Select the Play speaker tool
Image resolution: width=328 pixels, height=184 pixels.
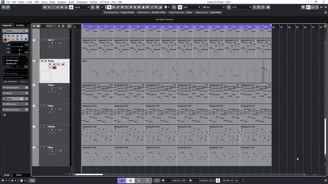pyautogui.click(x=156, y=7)
